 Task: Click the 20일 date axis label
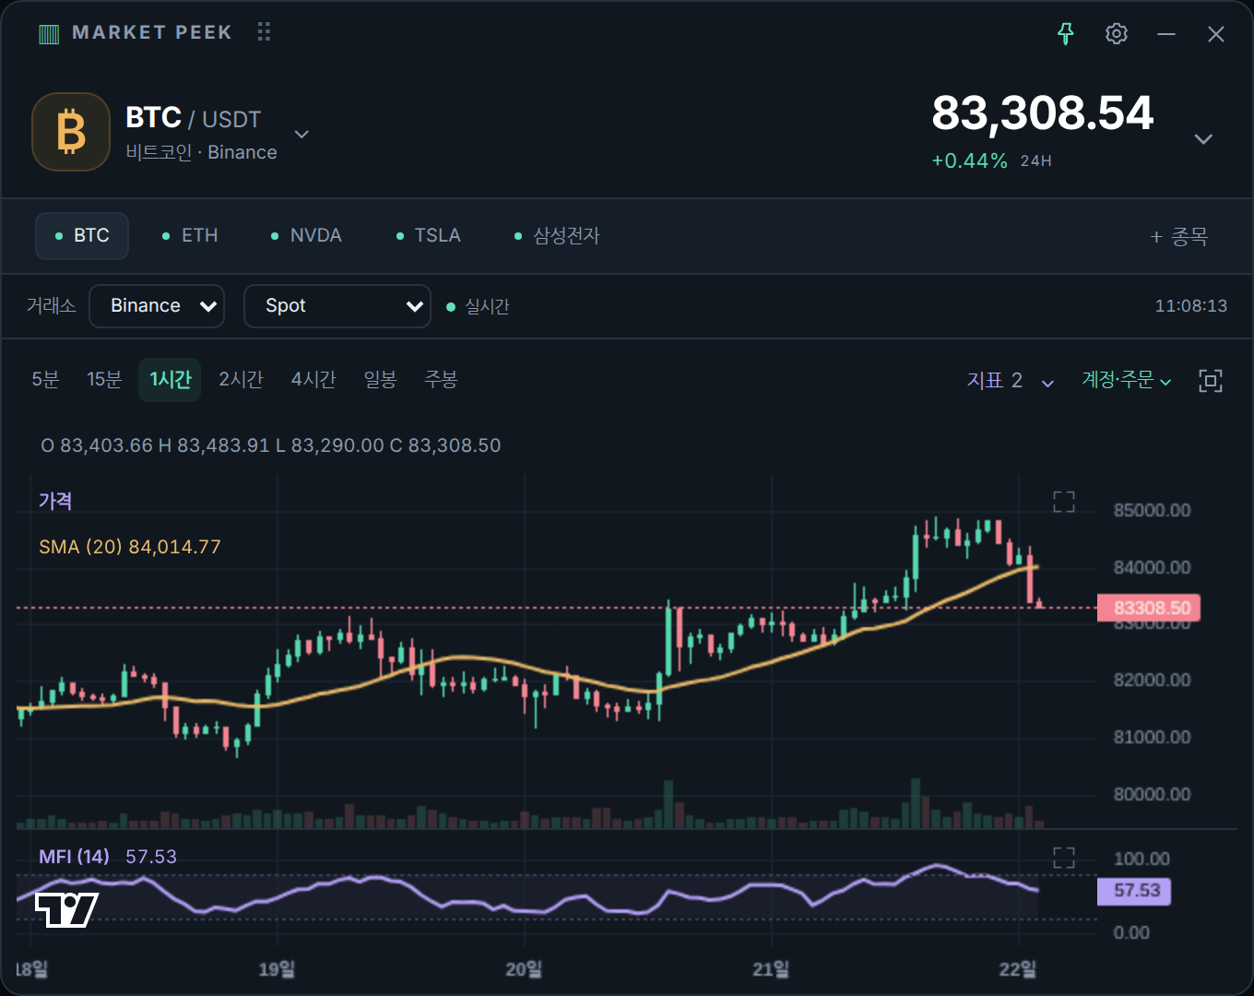click(x=524, y=969)
